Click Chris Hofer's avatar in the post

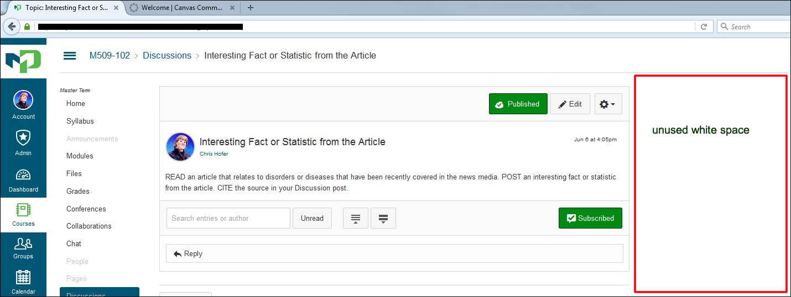point(180,147)
